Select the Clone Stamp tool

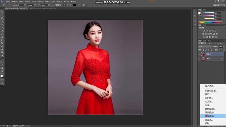coord(2,37)
